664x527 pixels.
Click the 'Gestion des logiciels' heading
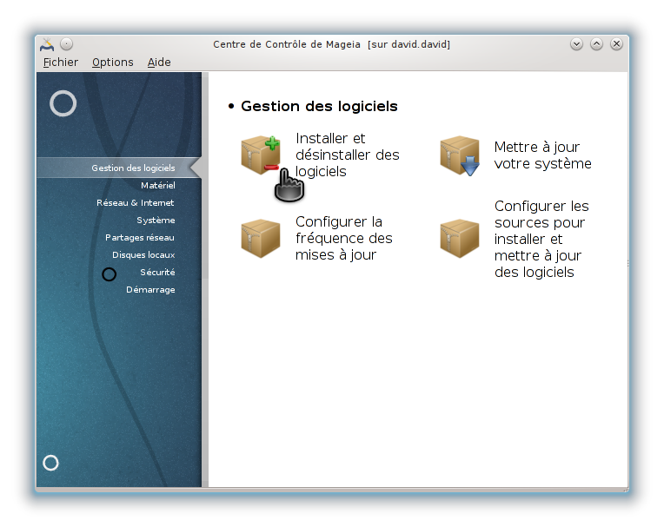tap(319, 106)
